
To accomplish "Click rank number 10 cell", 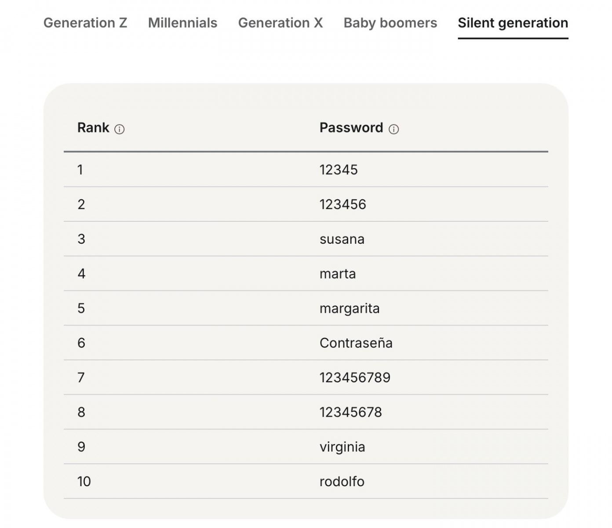I will pyautogui.click(x=84, y=482).
